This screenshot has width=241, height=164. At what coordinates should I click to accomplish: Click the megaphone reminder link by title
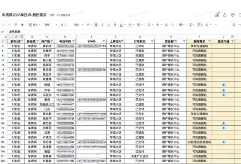pos(63,15)
